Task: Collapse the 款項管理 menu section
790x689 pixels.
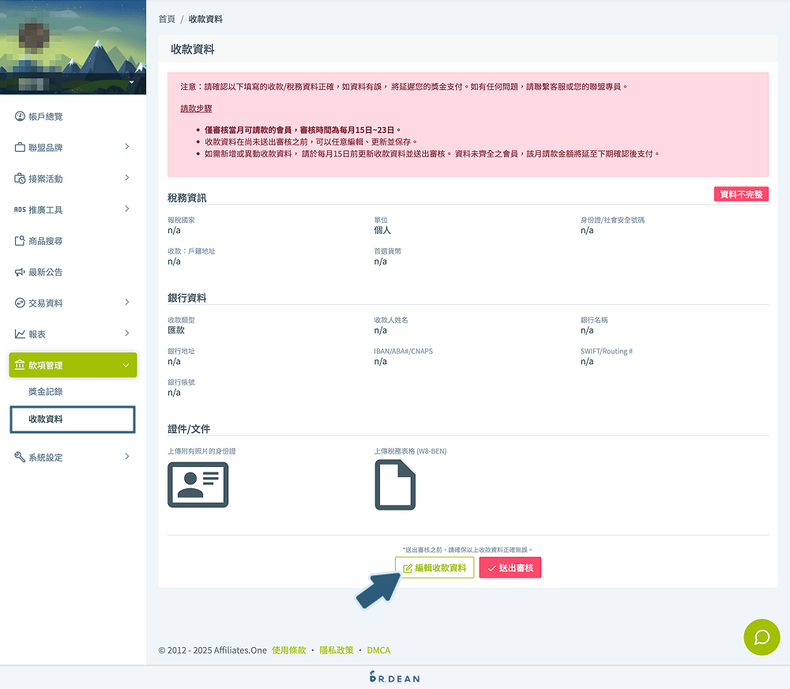Action: point(126,365)
